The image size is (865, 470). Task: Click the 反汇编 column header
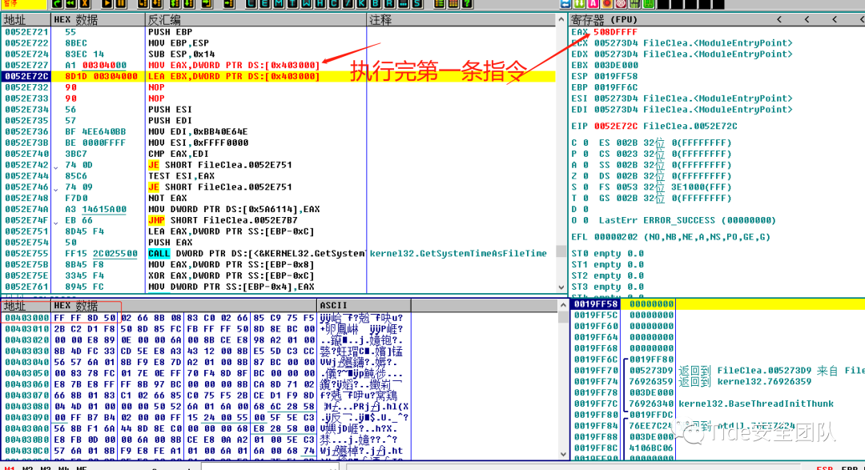pyautogui.click(x=255, y=20)
